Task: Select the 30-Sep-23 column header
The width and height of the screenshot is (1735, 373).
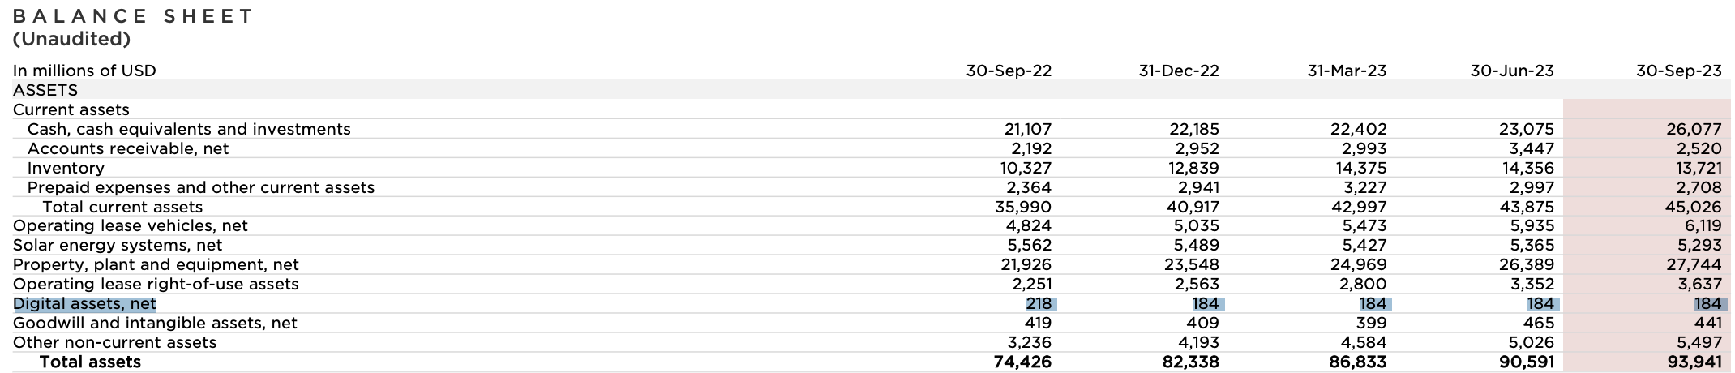Action: point(1678,71)
